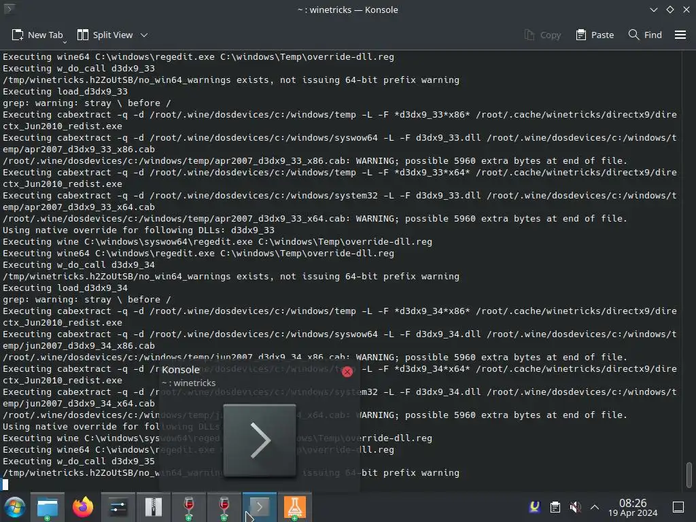Select the Konsole window preview thumbnail
696x522 pixels.
click(260, 440)
